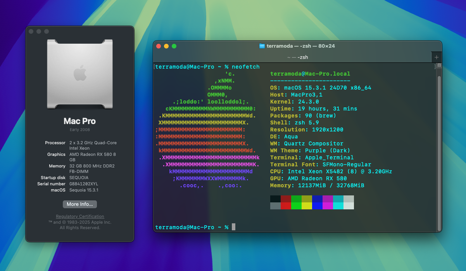466x271 pixels.
Task: Click the "Kernel: 24.3.0" line
Action: coord(294,102)
